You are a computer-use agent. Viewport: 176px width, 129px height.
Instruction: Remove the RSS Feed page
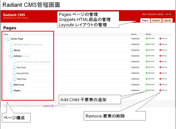click(x=163, y=85)
